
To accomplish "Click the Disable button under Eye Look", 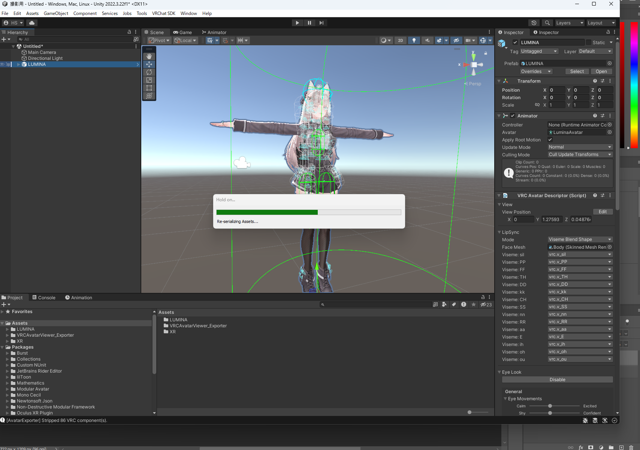I will (557, 380).
